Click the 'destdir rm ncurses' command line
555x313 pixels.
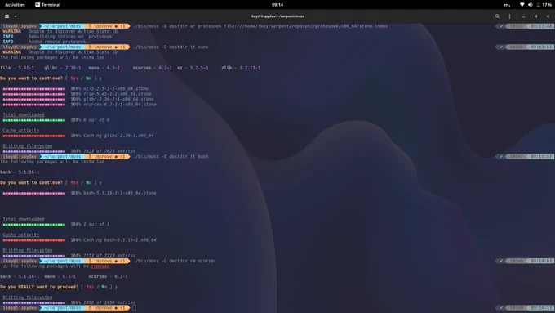(x=175, y=261)
